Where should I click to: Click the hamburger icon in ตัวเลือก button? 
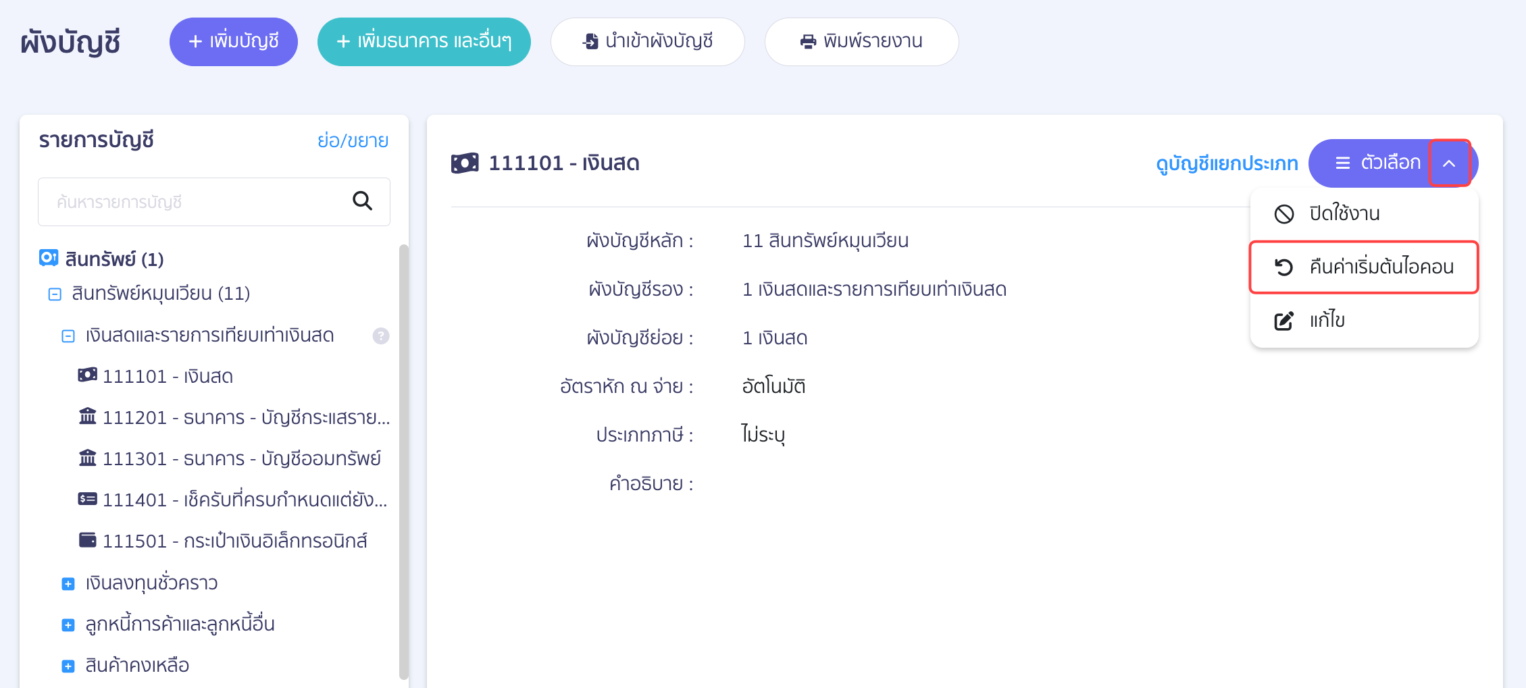coord(1343,163)
